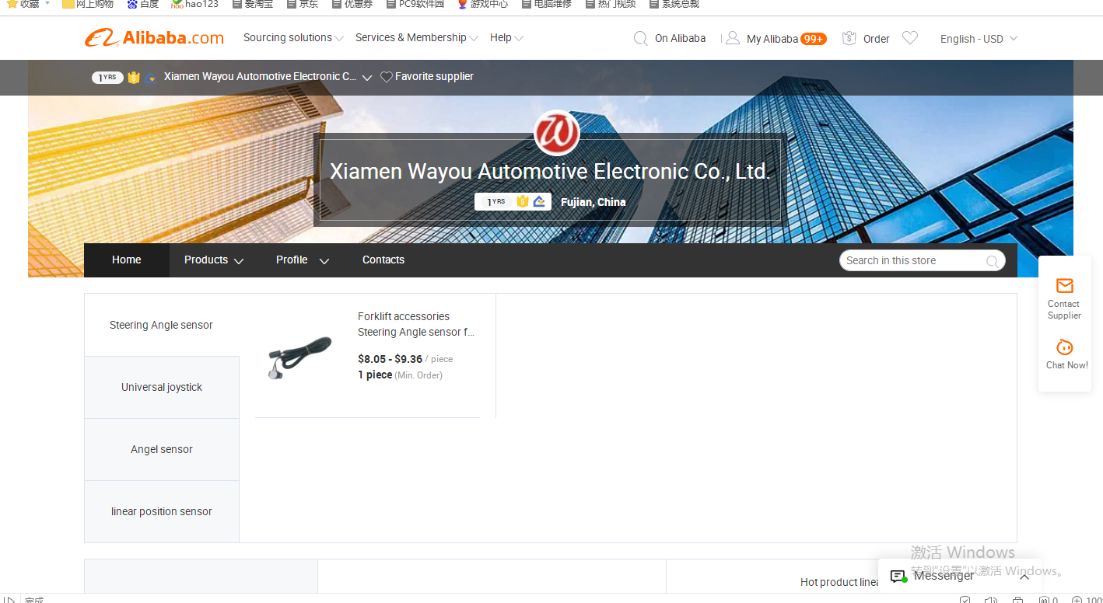Open favorites heart icon in header
This screenshot has width=1103, height=603.
(x=910, y=38)
